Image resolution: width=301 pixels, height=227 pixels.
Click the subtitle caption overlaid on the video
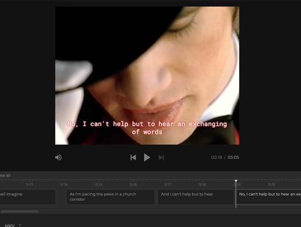[x=147, y=128]
